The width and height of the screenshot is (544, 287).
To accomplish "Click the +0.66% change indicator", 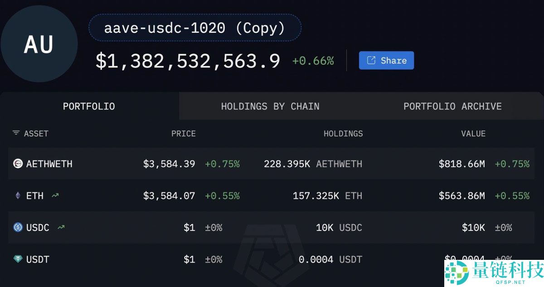I will point(314,60).
